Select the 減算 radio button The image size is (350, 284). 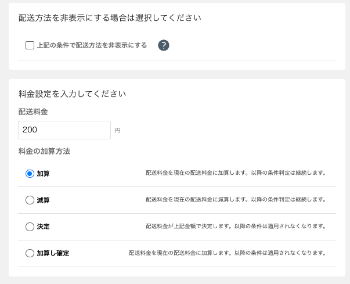[30, 200]
